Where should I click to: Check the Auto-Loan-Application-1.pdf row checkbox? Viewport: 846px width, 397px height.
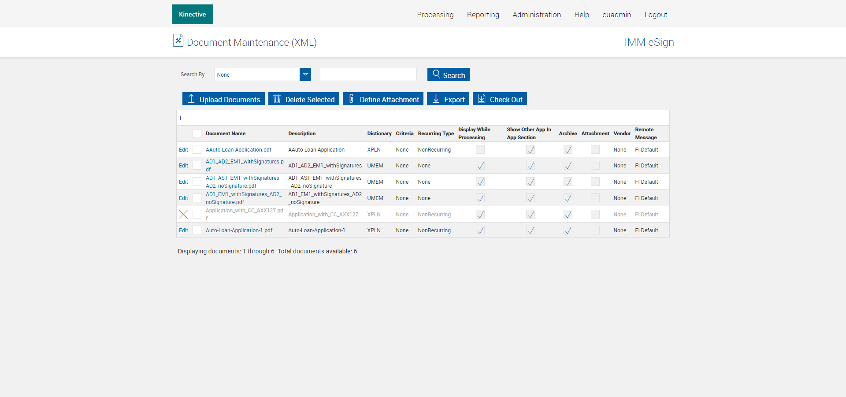click(197, 230)
